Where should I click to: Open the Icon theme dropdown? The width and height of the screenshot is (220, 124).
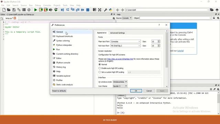point(120,86)
